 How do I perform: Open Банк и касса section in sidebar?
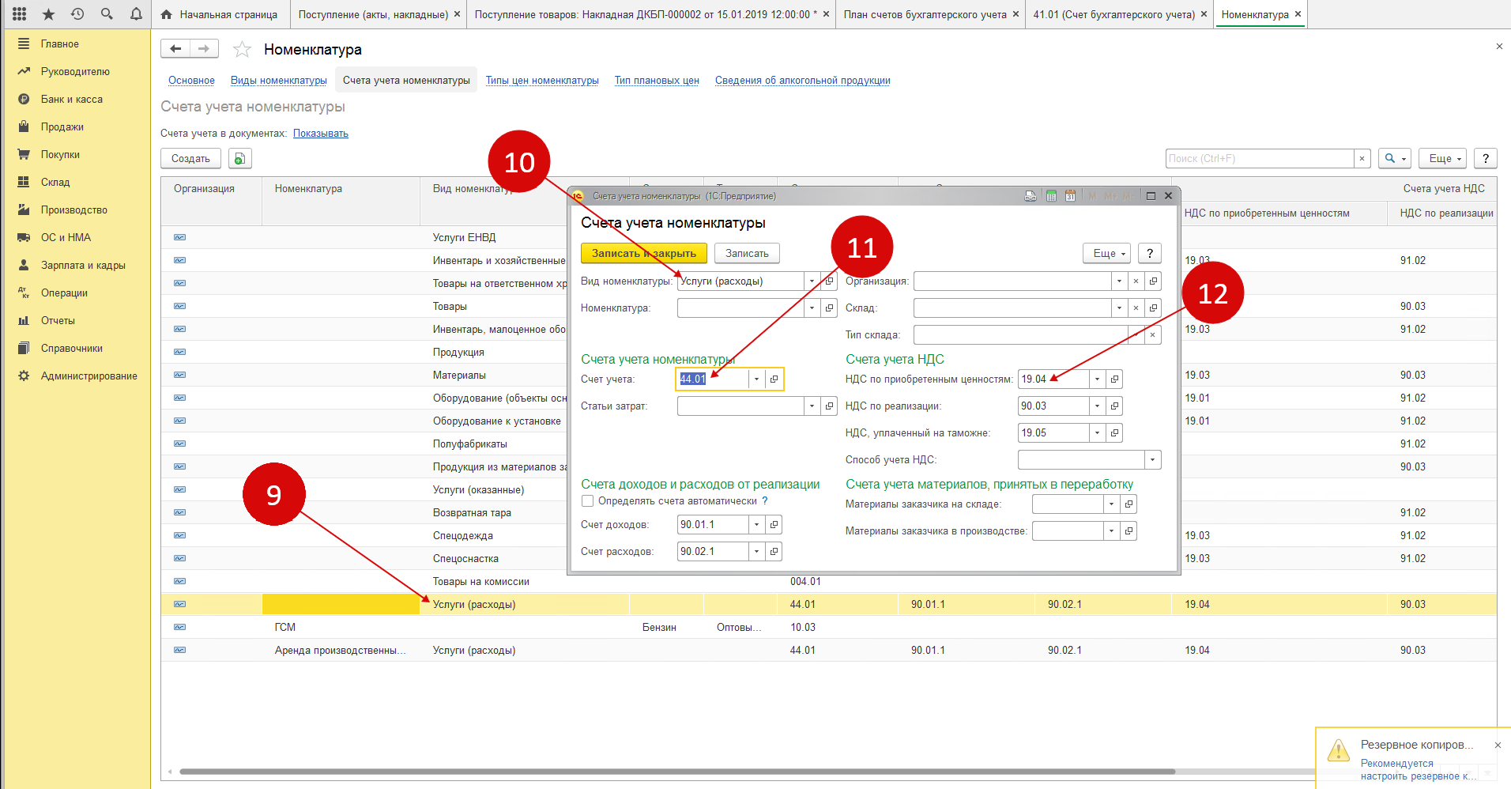coord(72,100)
